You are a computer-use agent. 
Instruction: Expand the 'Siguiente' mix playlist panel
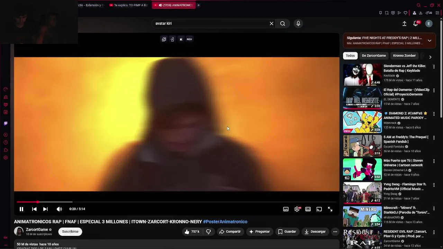tap(430, 40)
